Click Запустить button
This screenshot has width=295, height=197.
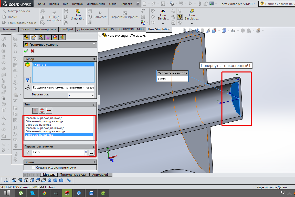click(x=100, y=15)
